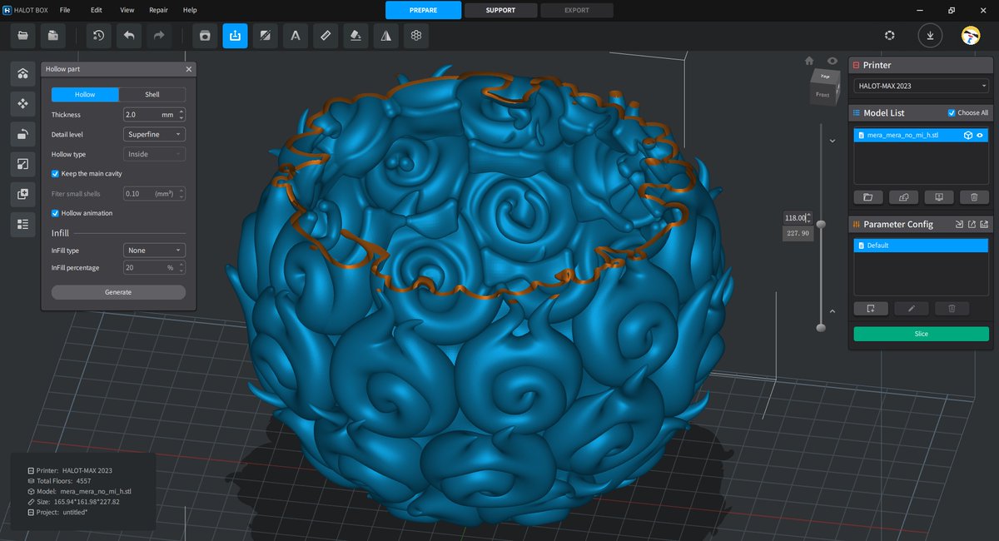The height and width of the screenshot is (541, 999).
Task: Select the text emboss 'A' tool
Action: pos(295,36)
